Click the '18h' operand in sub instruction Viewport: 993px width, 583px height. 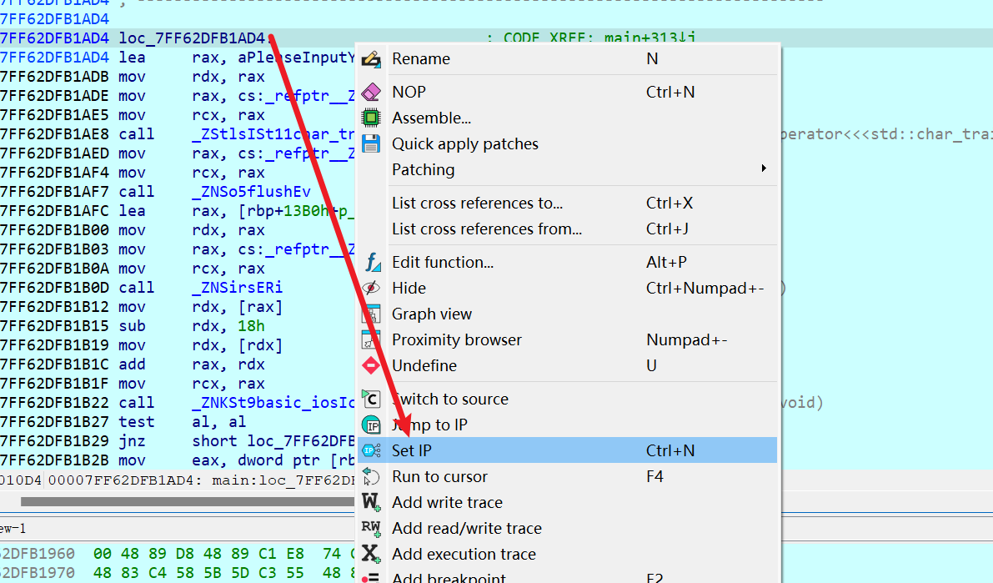251,326
